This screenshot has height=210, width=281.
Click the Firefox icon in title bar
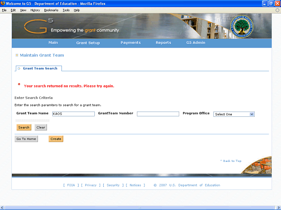(3, 3)
